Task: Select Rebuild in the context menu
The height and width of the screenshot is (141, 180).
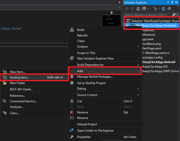Action: (x=82, y=35)
